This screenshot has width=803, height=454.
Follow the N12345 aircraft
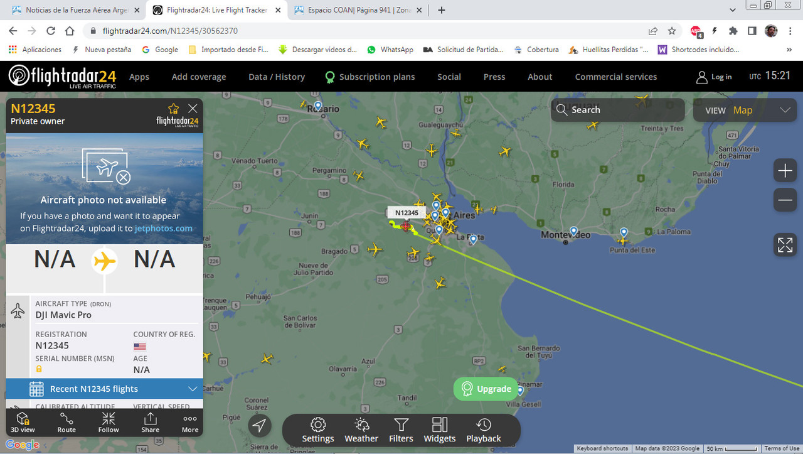(109, 423)
